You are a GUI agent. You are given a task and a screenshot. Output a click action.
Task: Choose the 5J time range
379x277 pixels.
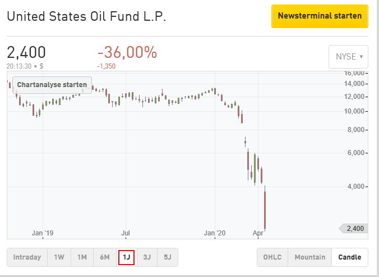click(x=167, y=257)
